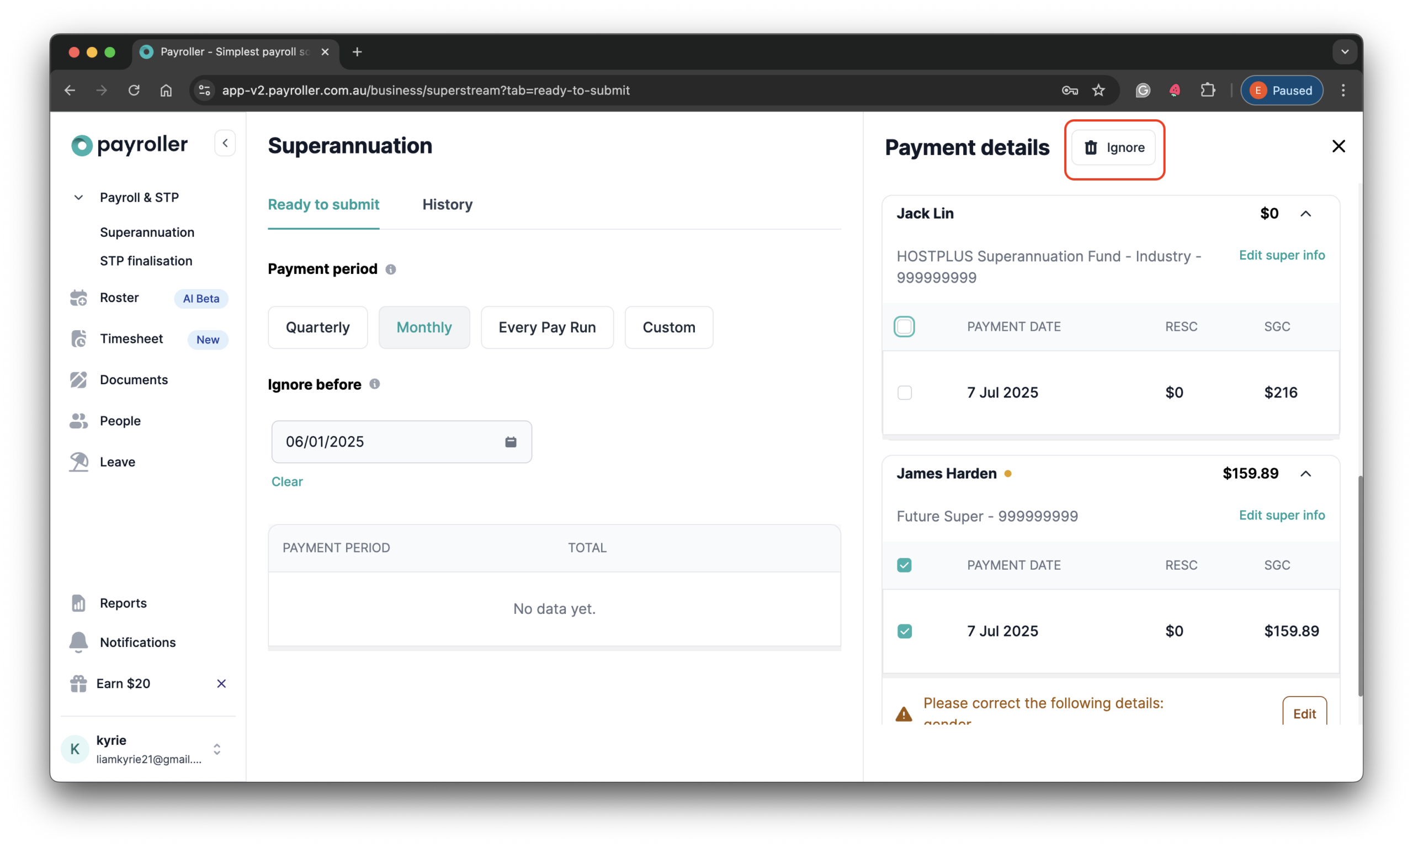Screen dimensions: 1413x848
Task: Toggle select-all checkbox for James Harden
Action: pyautogui.click(x=905, y=566)
